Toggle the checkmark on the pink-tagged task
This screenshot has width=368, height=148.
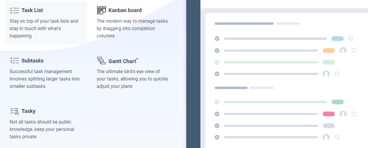[x=217, y=114]
